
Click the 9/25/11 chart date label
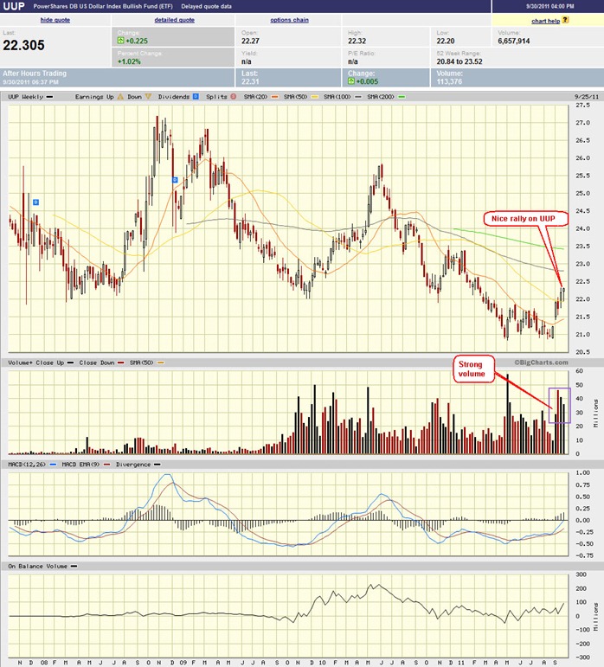tap(587, 97)
